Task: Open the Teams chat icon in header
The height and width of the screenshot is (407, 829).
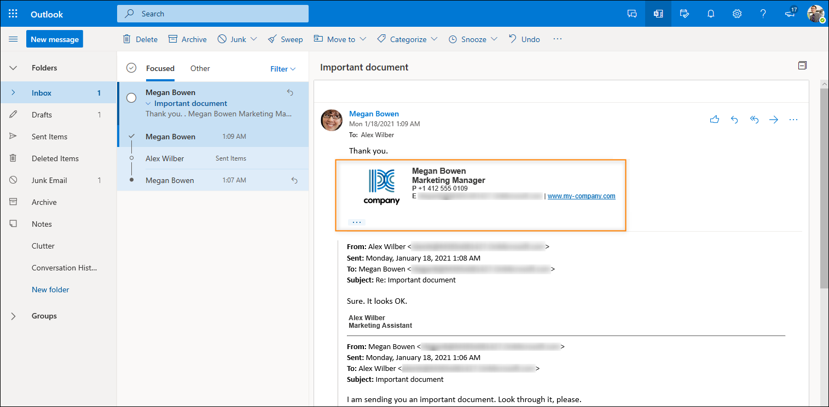Action: click(x=632, y=14)
